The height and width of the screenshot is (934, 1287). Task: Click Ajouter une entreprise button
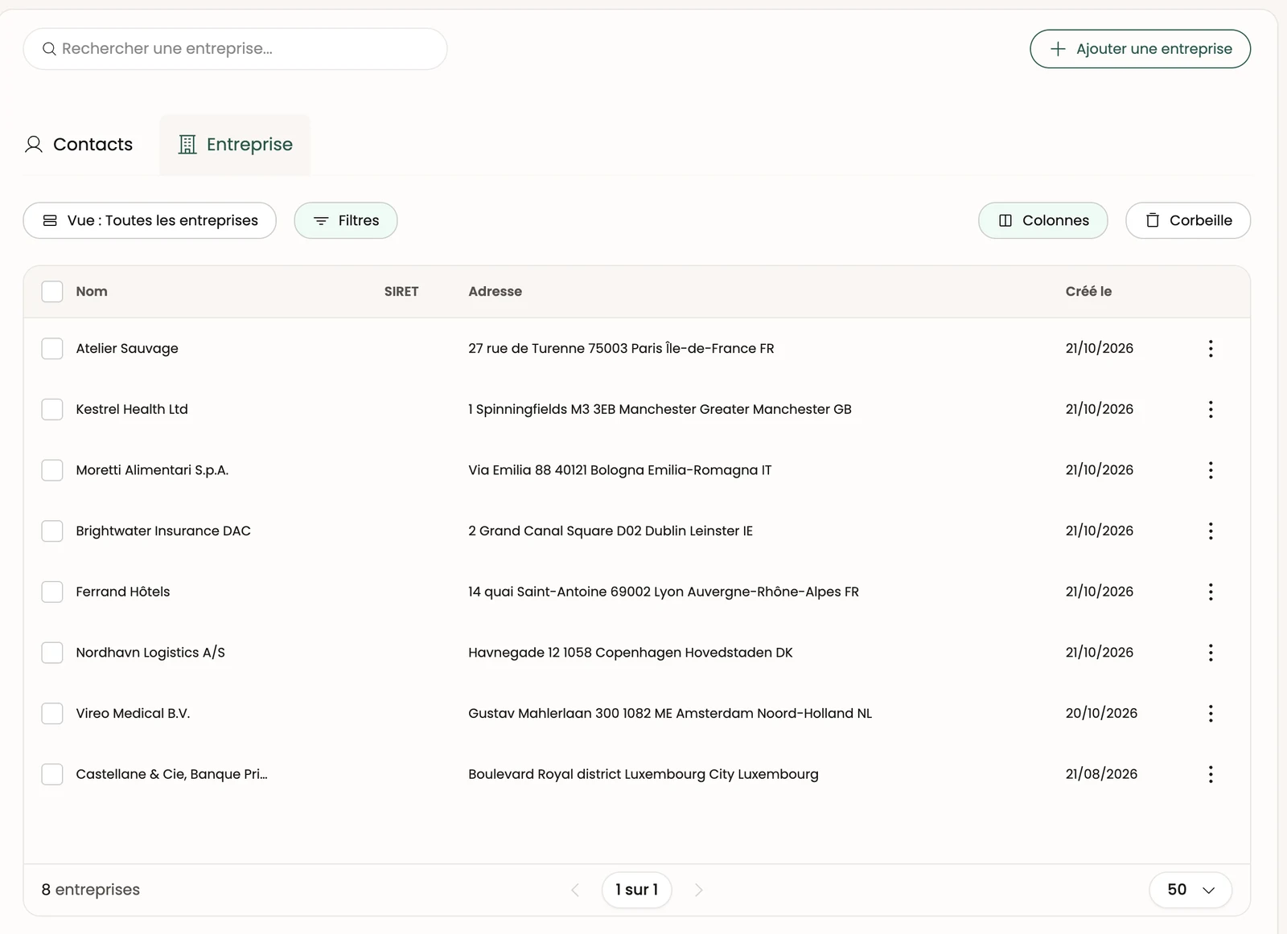point(1140,49)
